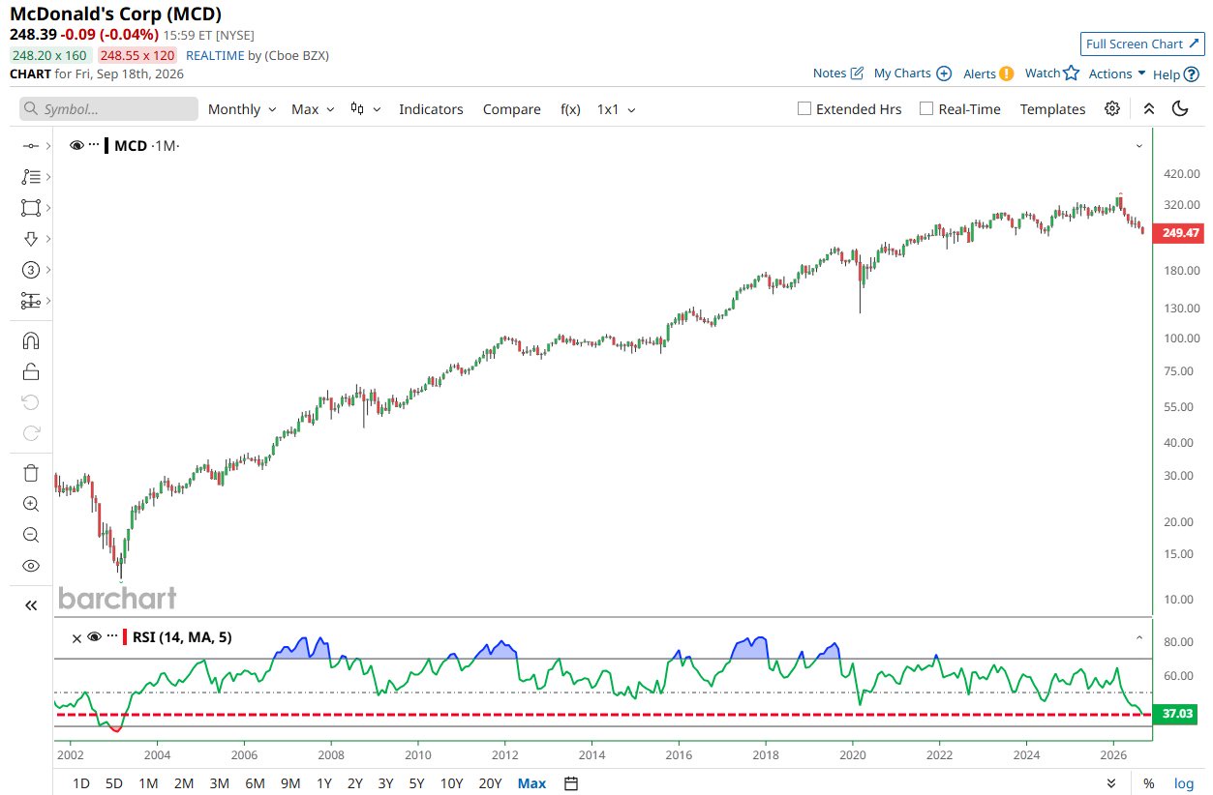
Task: Open the Monthly frequency dropdown
Action: tap(242, 109)
